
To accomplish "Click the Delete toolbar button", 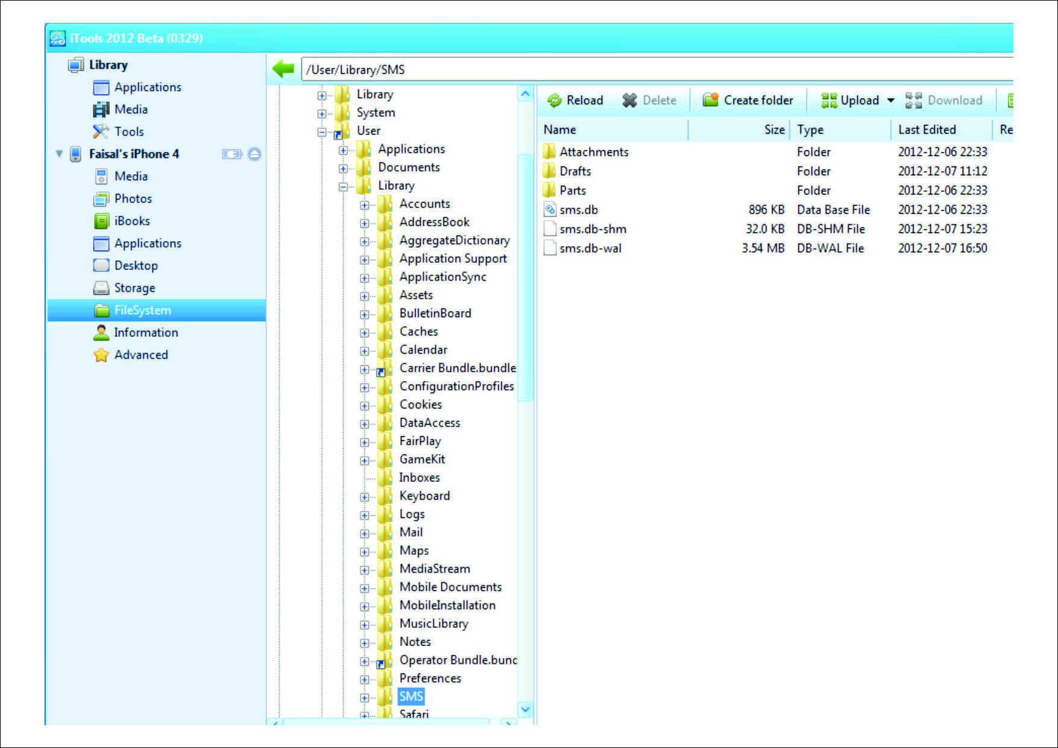I will (x=649, y=101).
